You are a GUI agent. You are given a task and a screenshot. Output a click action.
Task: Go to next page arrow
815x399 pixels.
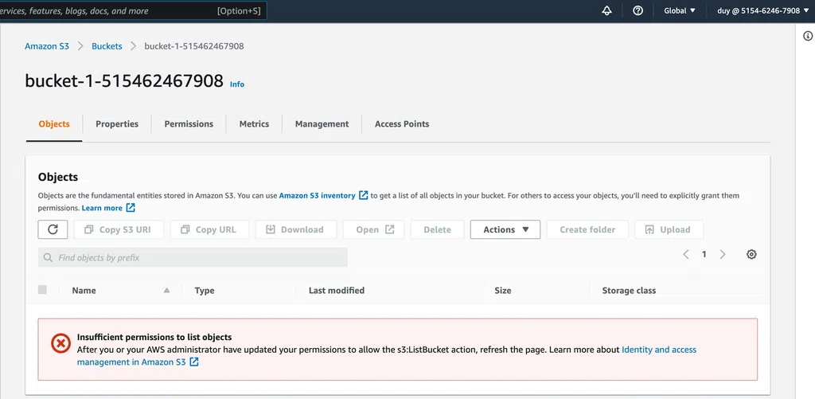(x=723, y=254)
